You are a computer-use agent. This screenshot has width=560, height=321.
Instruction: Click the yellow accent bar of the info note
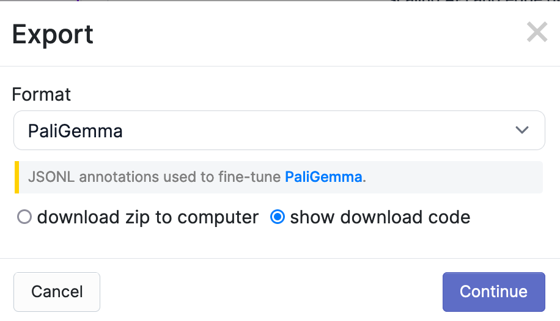point(16,177)
